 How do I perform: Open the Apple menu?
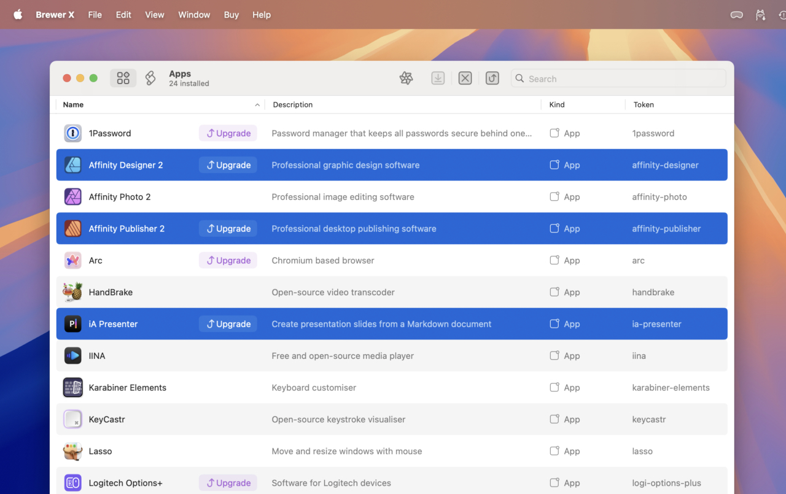[x=18, y=15]
